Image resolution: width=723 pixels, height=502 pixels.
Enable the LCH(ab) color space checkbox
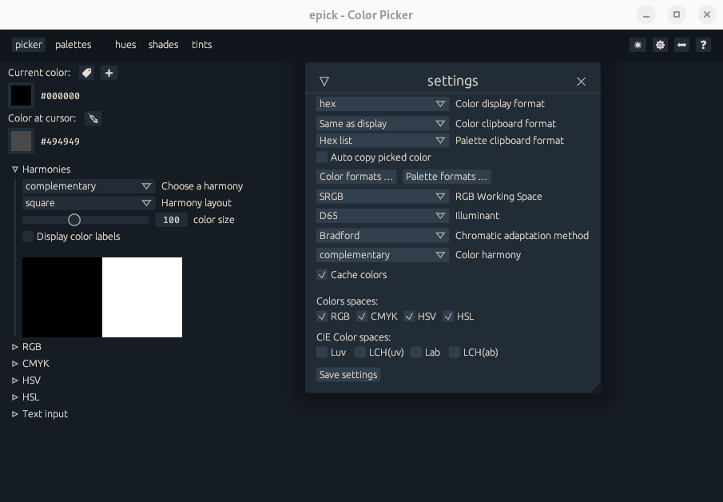[455, 353]
